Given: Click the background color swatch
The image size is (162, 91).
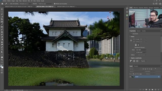Looking at the screenshot, I should pos(3,67).
